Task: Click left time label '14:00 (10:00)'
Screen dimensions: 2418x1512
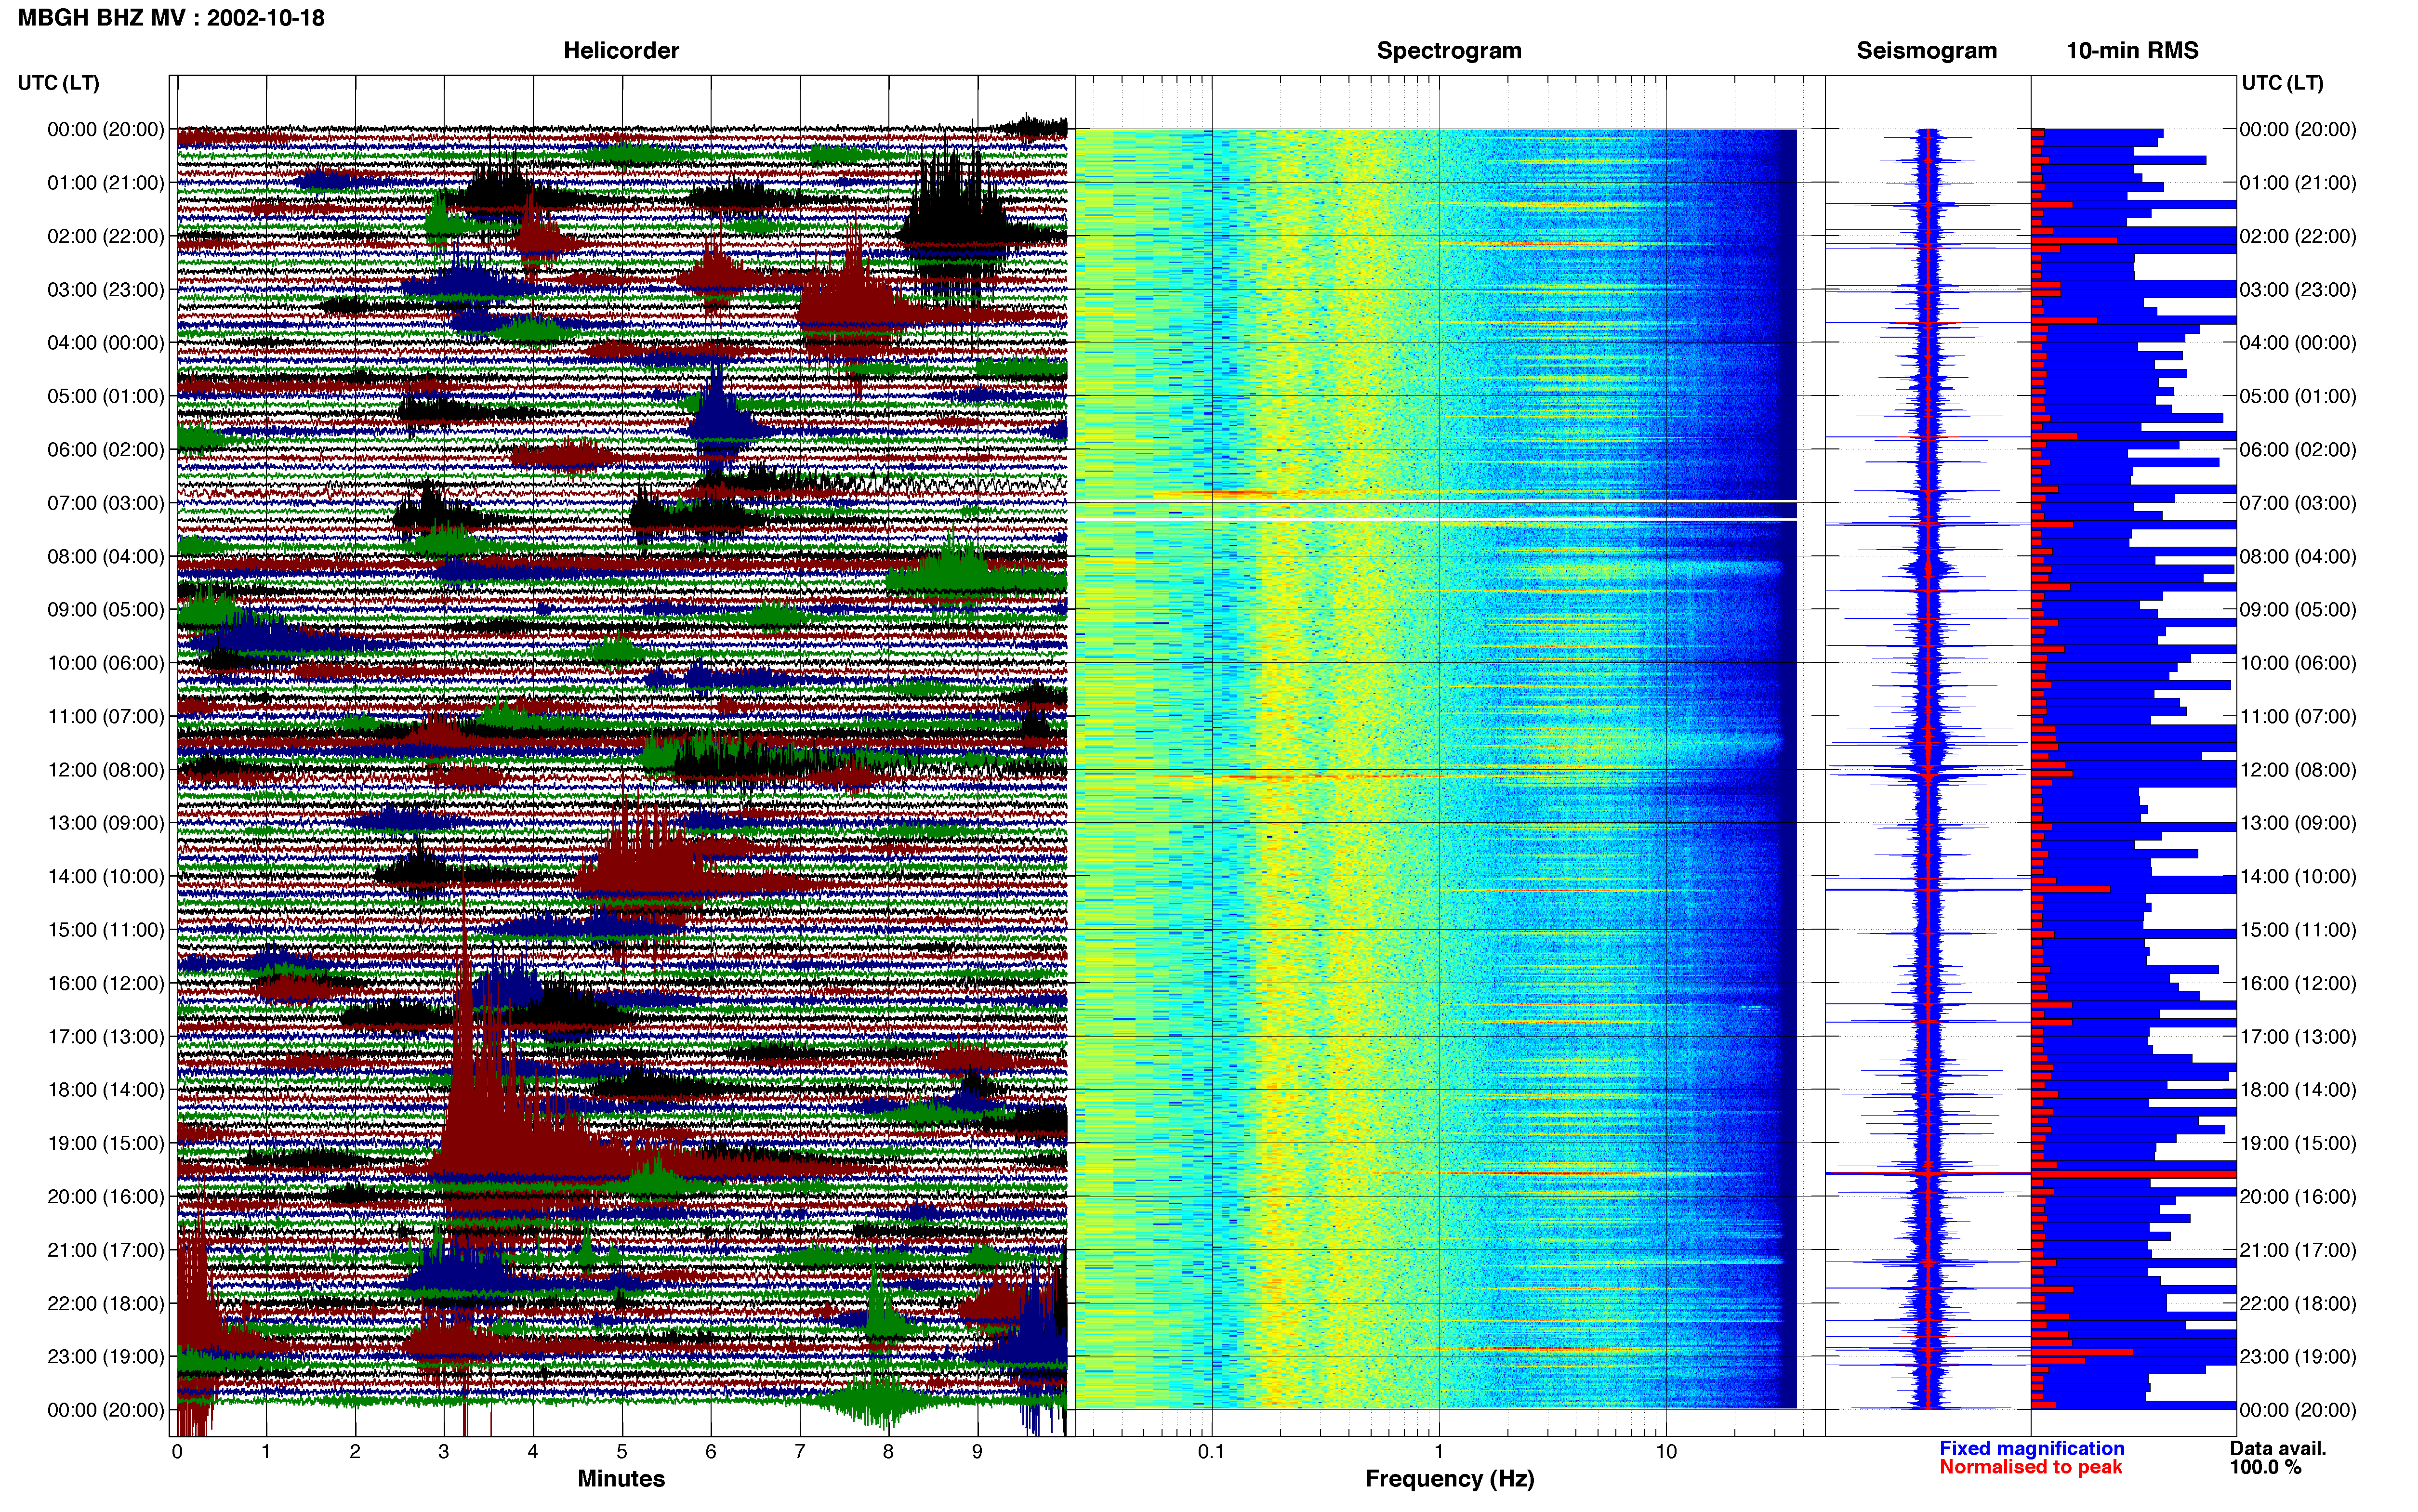Action: coord(106,876)
